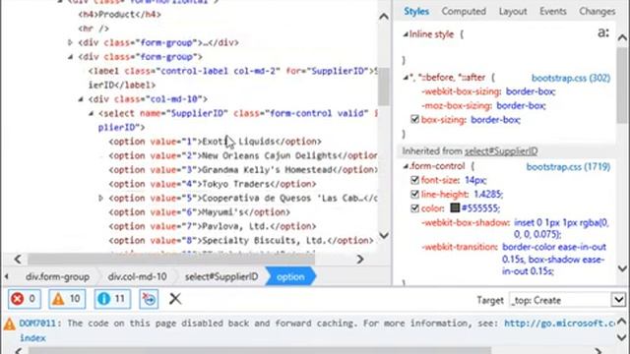
Task: Open the color swatch for #555555
Action: coord(455,207)
